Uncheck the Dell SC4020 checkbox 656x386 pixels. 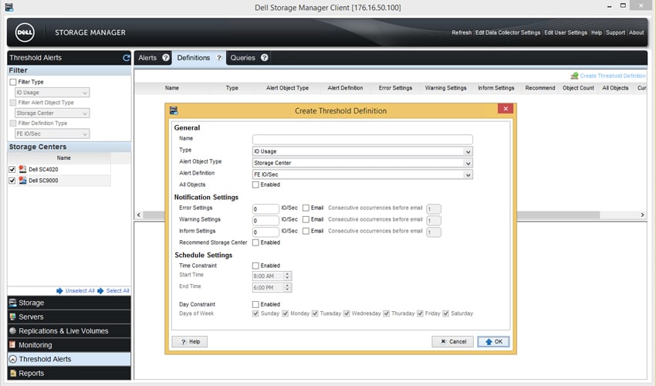12,169
